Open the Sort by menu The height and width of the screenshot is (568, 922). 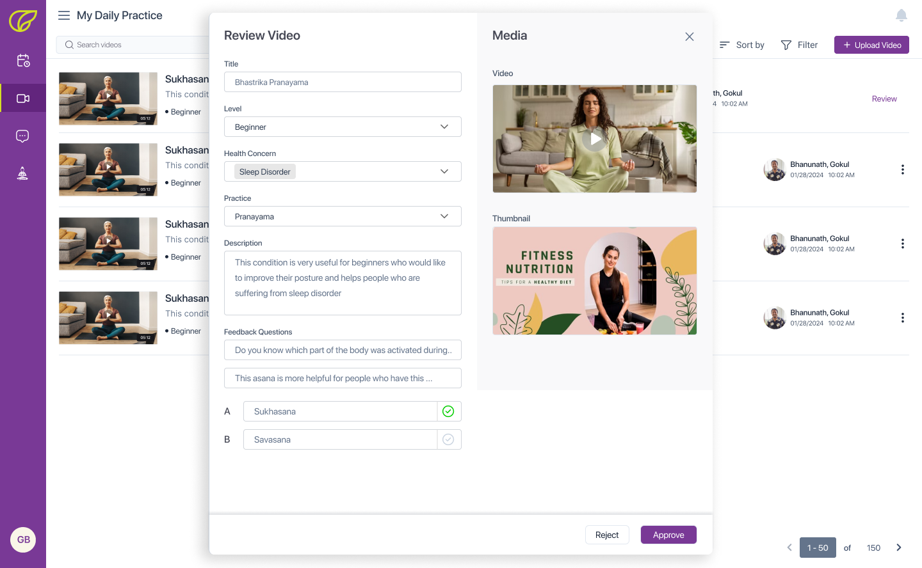742,45
